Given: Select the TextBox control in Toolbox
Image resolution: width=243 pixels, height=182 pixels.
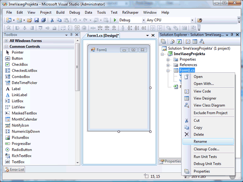Looking at the screenshot, I should pyautogui.click(x=18, y=162).
